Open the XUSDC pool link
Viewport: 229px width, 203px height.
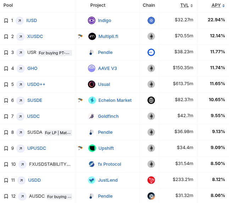click(35, 37)
